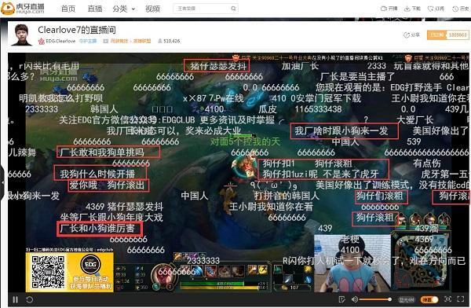Expand the 分类 category dropdown
Image resolution: width=471 pixels, height=308 pixels.
(124, 9)
